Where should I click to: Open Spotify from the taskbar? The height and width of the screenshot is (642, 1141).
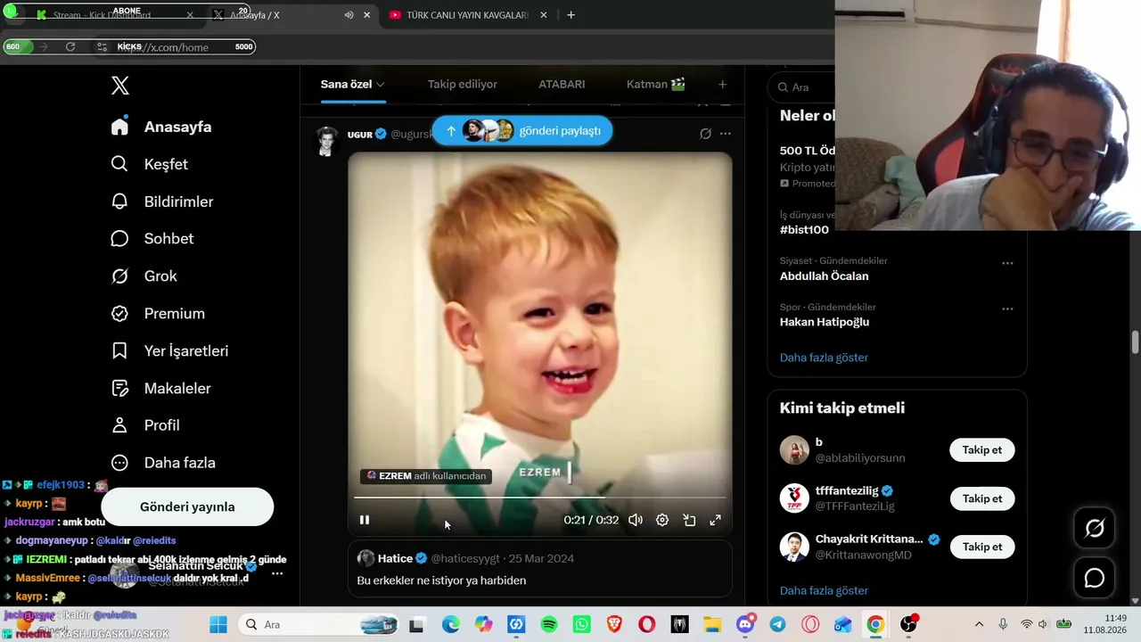549,624
